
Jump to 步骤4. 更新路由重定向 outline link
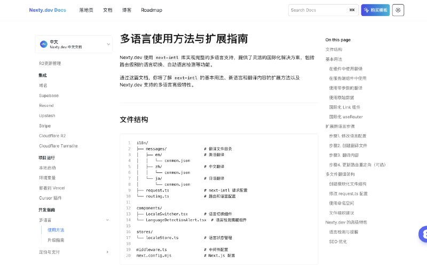pos(357,164)
